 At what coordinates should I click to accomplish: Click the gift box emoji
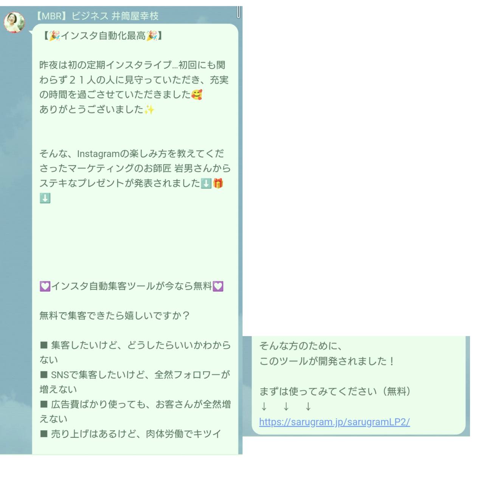(218, 183)
